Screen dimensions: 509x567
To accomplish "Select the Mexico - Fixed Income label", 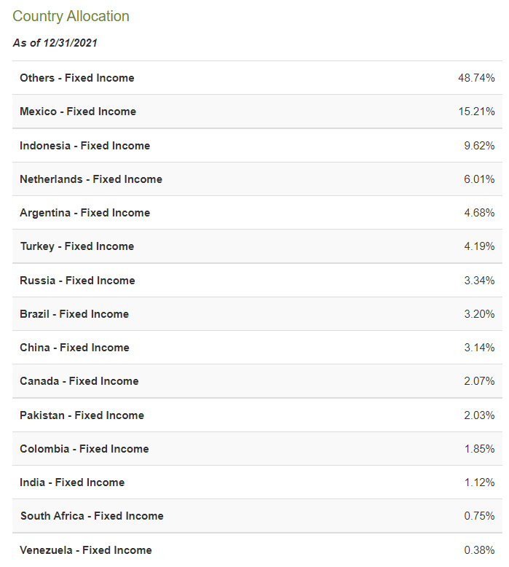I will (x=78, y=112).
